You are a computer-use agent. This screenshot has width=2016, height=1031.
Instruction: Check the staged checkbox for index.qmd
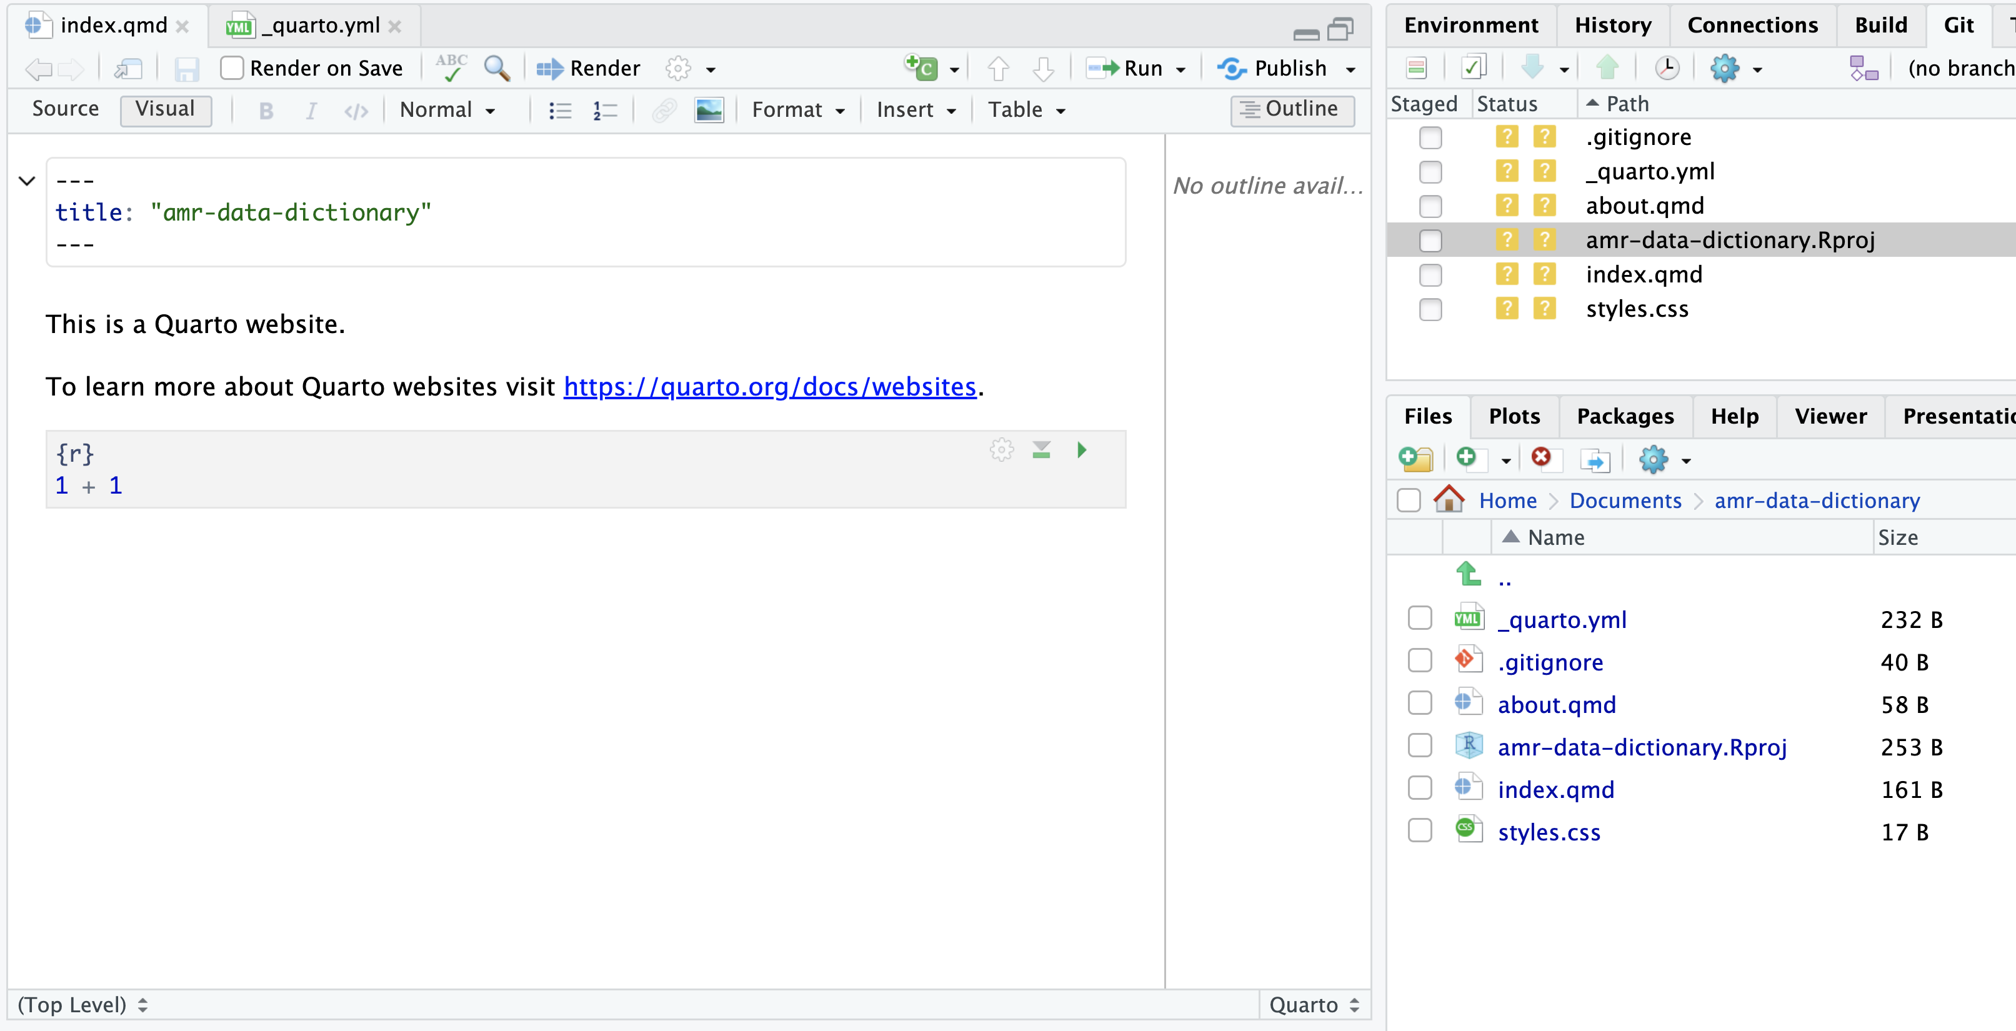[1431, 275]
